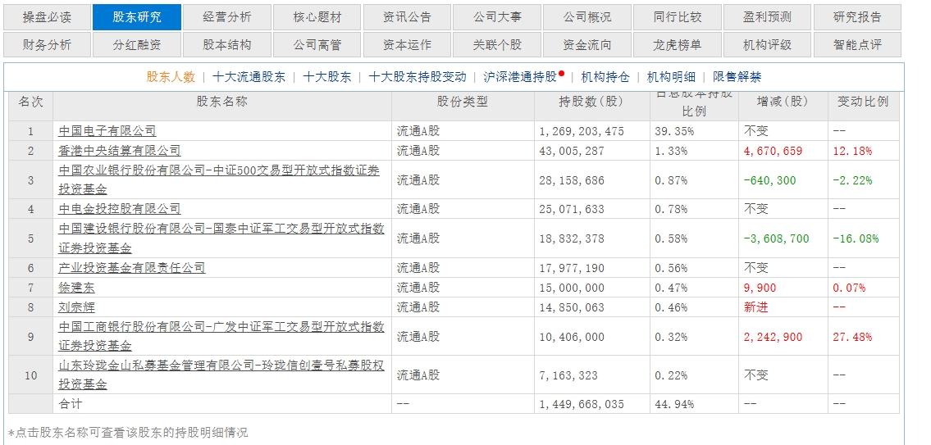Jump to 股东人数 section
The image size is (931, 445).
tap(171, 76)
